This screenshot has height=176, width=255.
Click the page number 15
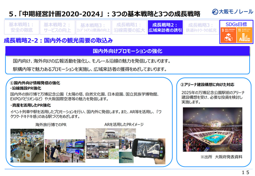coord(245,172)
